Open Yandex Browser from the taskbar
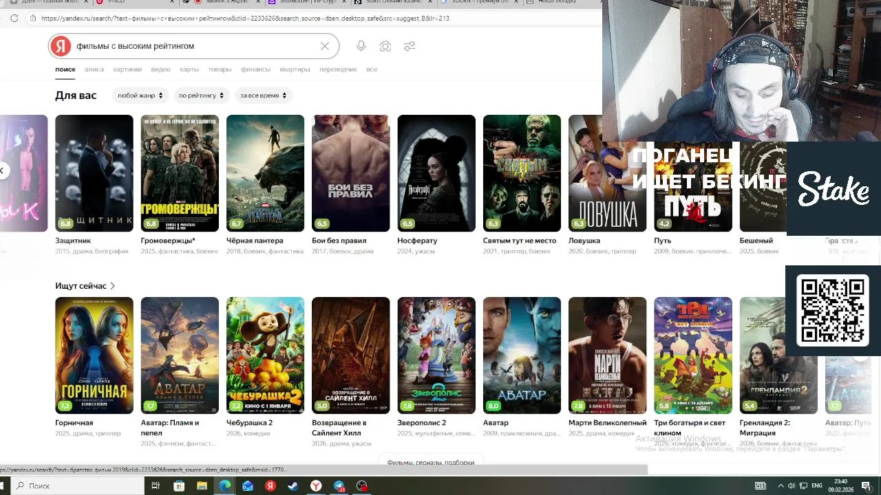Viewport: 881px width, 495px height. click(x=316, y=486)
